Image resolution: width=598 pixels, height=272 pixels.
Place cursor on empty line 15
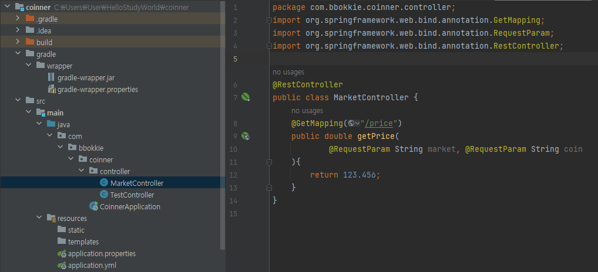(434, 214)
